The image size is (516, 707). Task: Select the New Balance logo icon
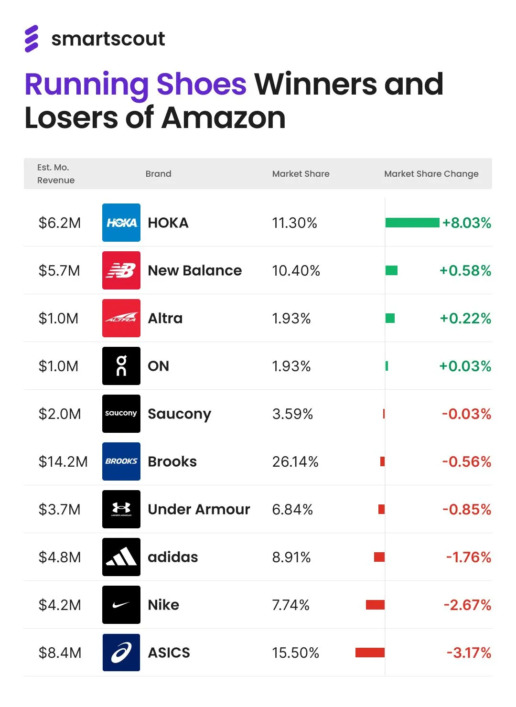pyautogui.click(x=121, y=270)
